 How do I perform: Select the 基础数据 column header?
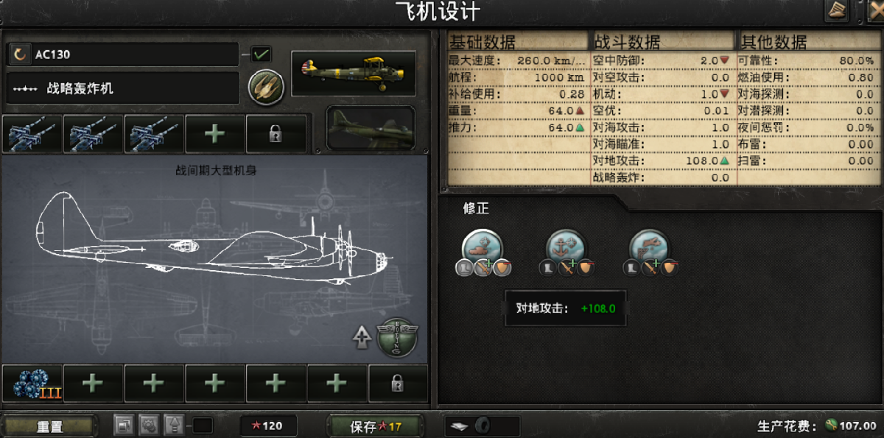coord(482,41)
